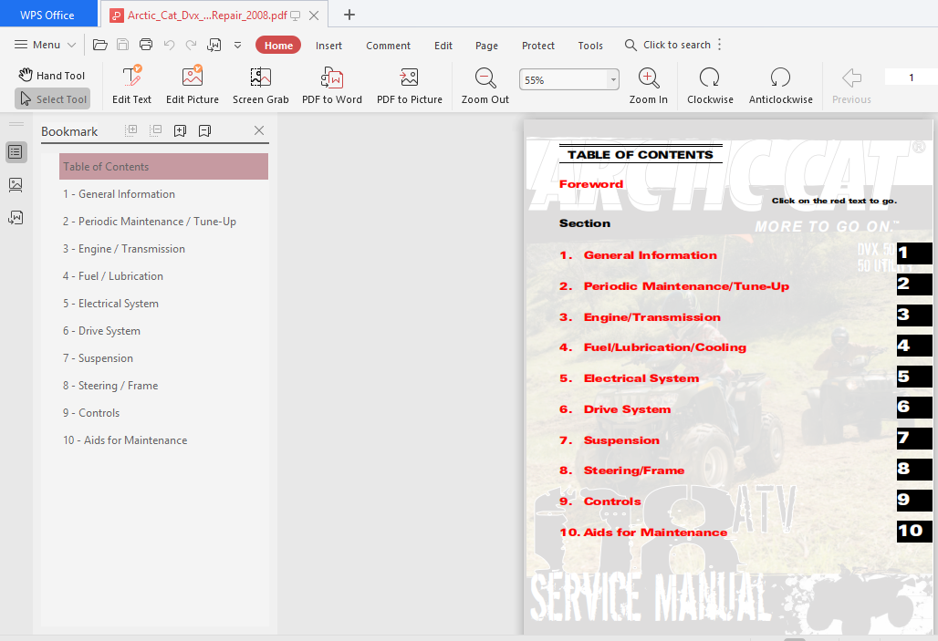
Task: Rotate page Anticlockwise
Action: [x=781, y=85]
